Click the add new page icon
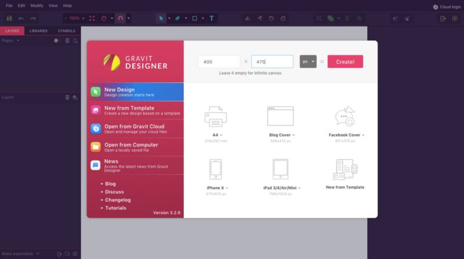Viewport: 464px width, 259px height. (x=75, y=41)
